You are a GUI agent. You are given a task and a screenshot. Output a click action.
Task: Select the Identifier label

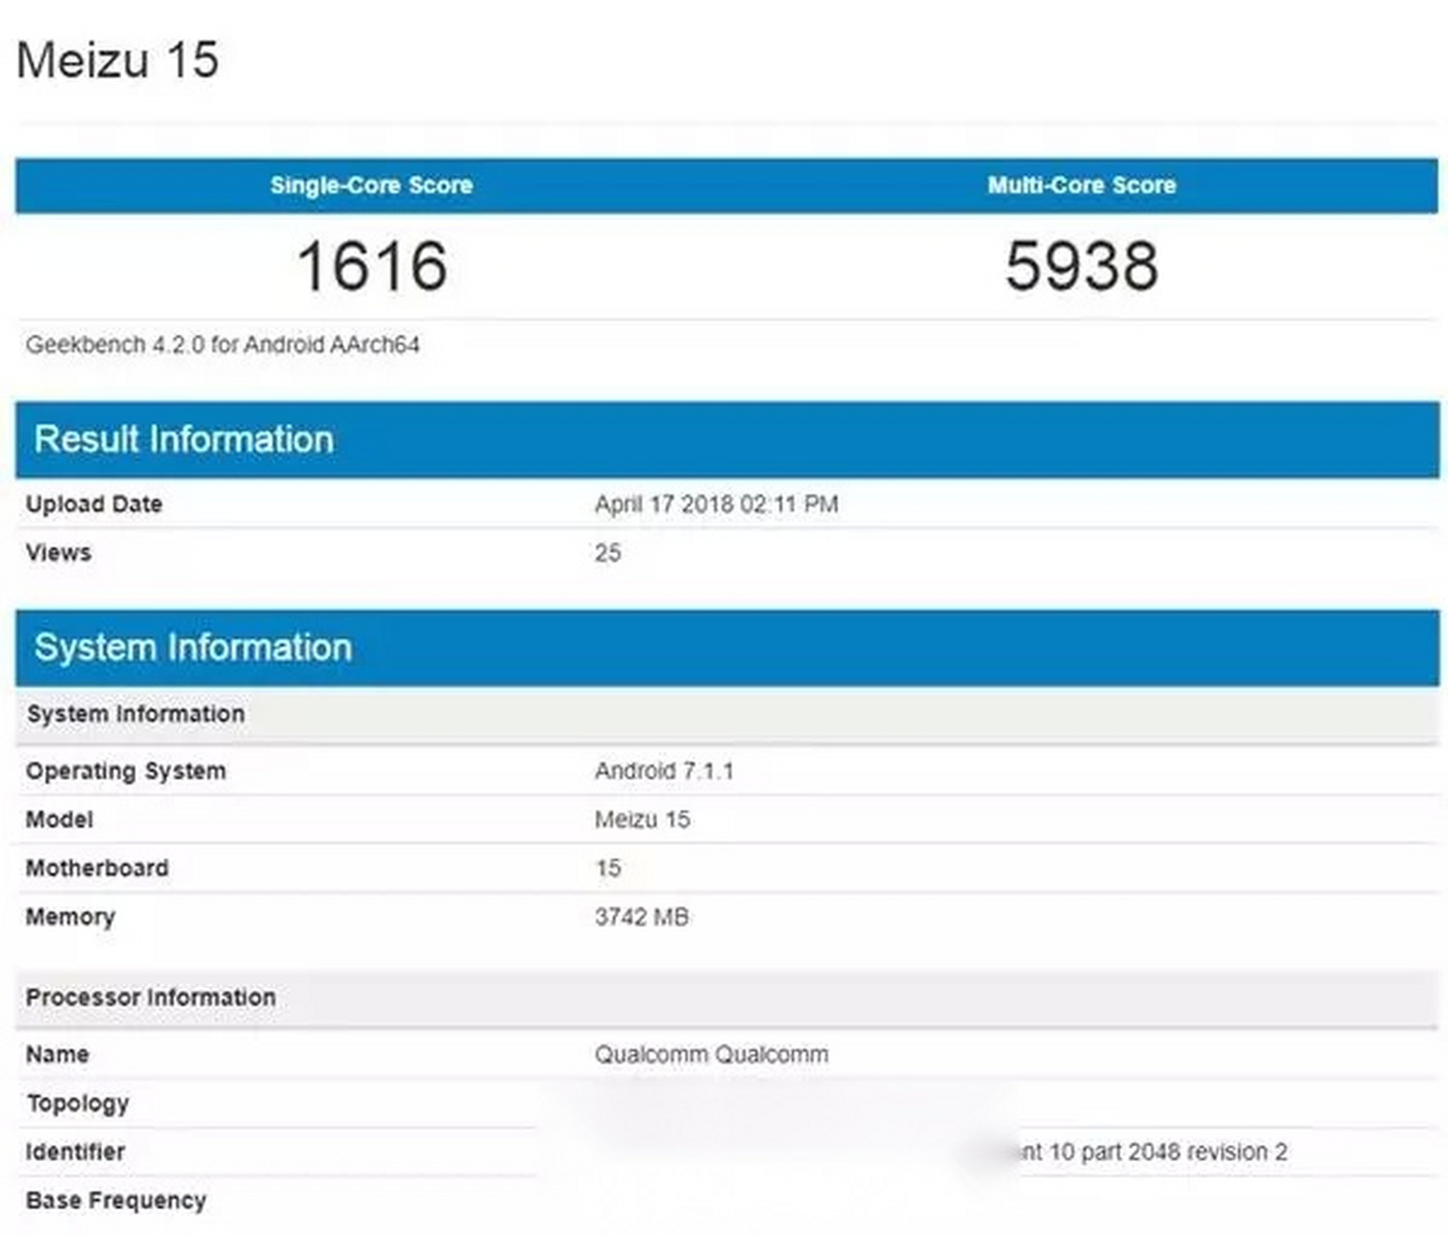(75, 1151)
